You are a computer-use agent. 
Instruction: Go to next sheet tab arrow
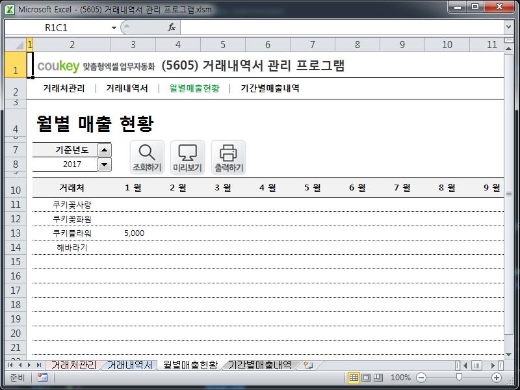coord(29,365)
